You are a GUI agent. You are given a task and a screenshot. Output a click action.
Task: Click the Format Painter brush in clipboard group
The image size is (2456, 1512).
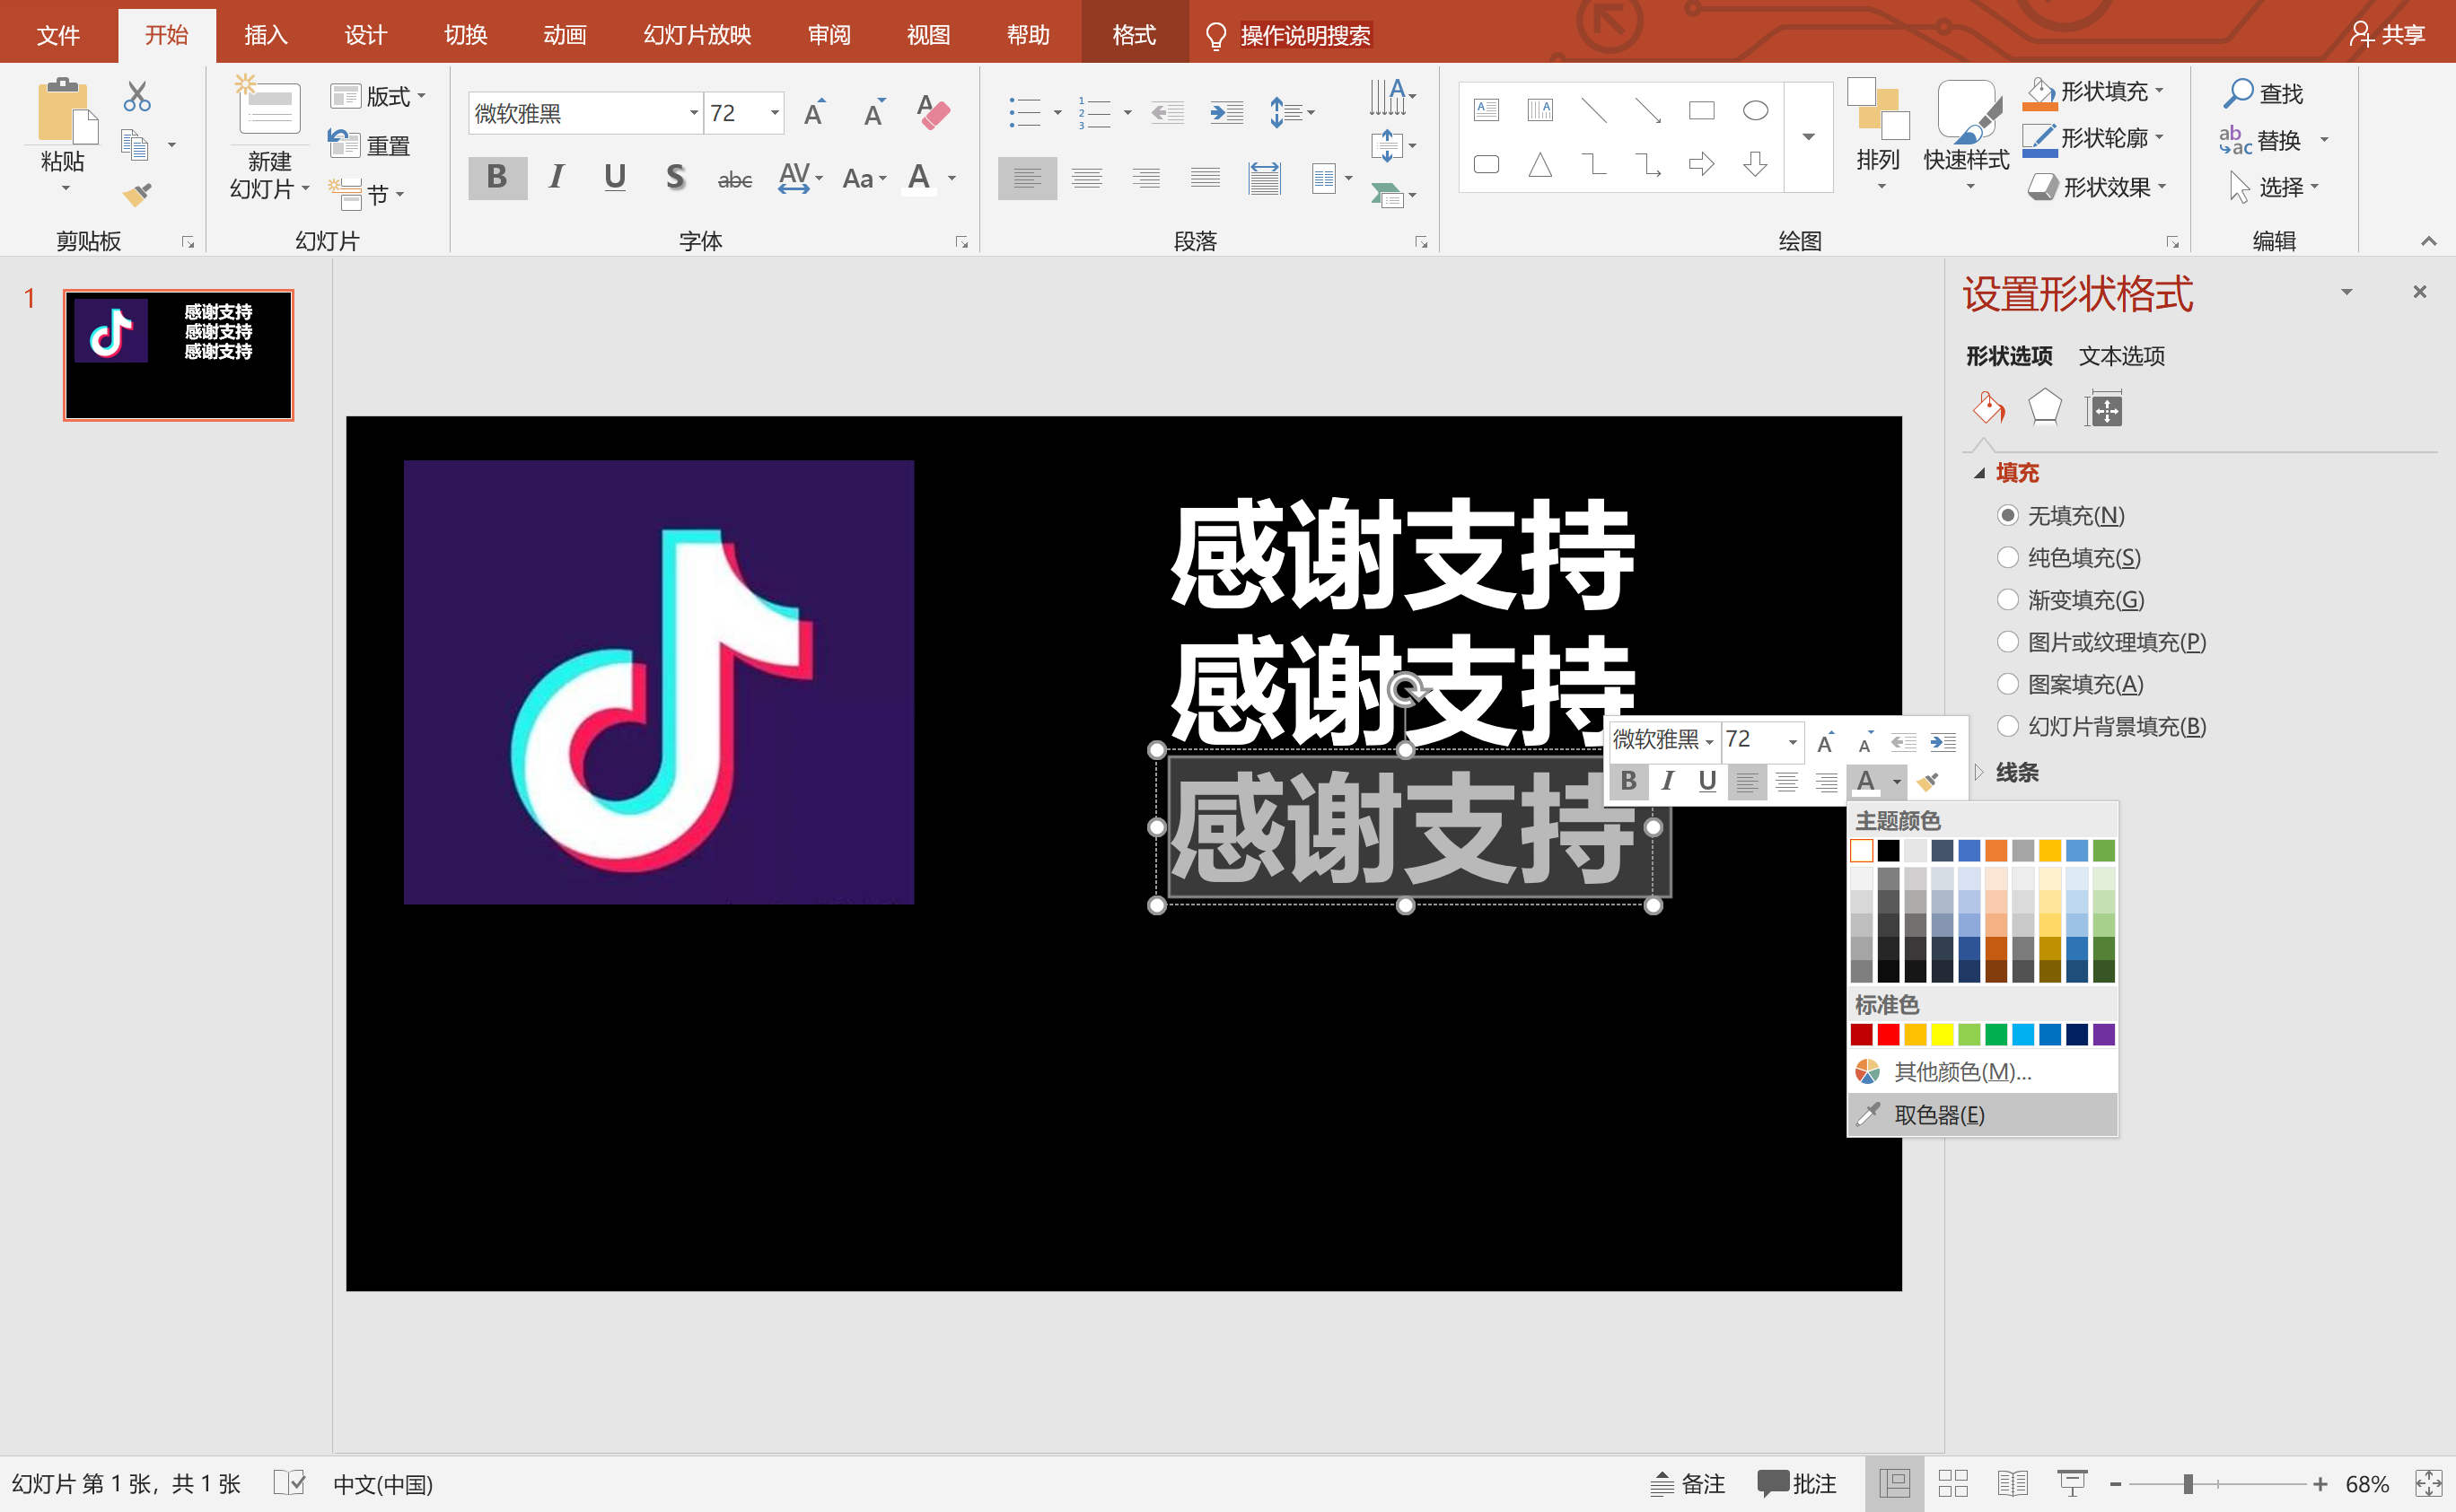pos(137,193)
